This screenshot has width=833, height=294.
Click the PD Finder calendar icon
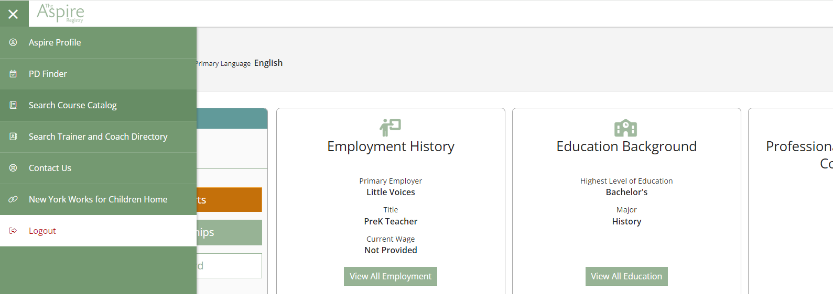(13, 74)
